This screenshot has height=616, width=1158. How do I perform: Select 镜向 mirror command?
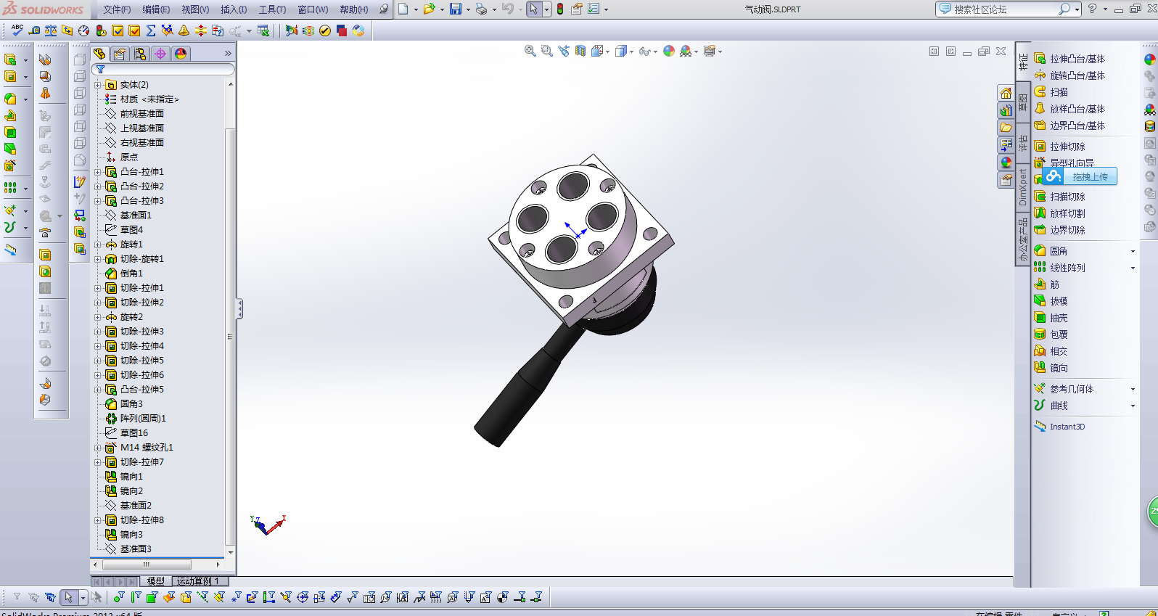(x=1051, y=368)
